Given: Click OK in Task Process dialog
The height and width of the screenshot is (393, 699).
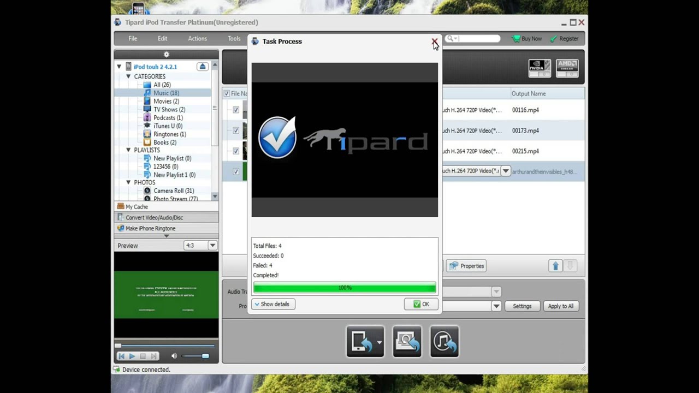Looking at the screenshot, I should coord(421,304).
